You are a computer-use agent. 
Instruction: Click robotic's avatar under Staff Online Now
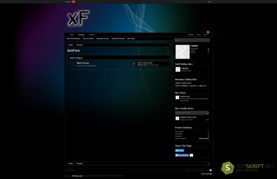[x=178, y=69]
